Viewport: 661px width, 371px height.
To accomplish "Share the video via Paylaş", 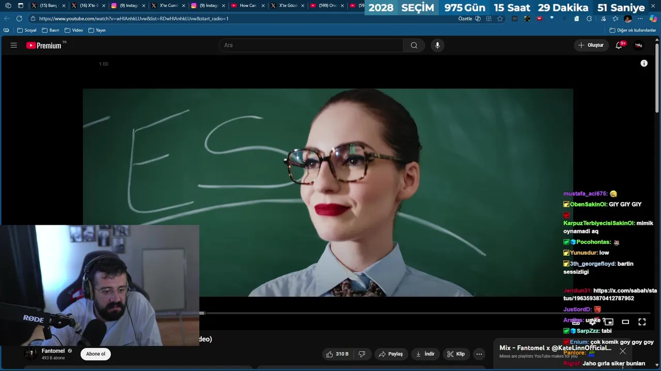I will click(390, 354).
